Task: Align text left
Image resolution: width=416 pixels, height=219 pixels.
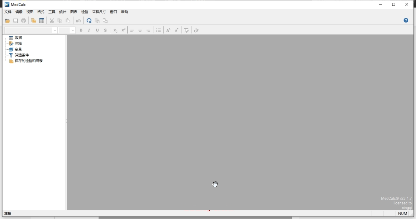Action: pyautogui.click(x=132, y=30)
